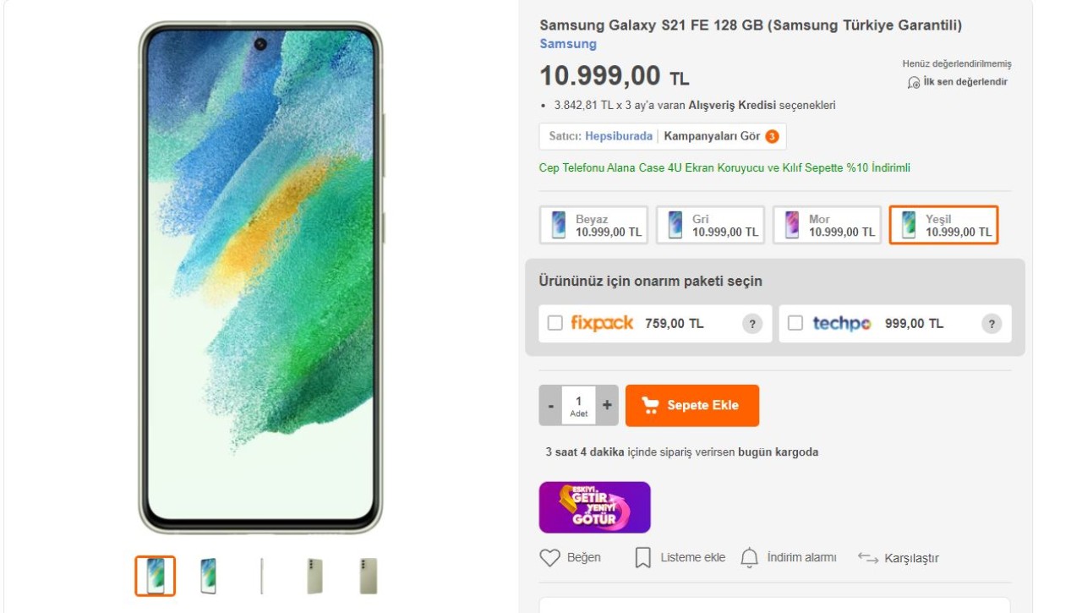Enable the fixpack repair package checkbox
This screenshot has width=1082, height=613.
[555, 323]
